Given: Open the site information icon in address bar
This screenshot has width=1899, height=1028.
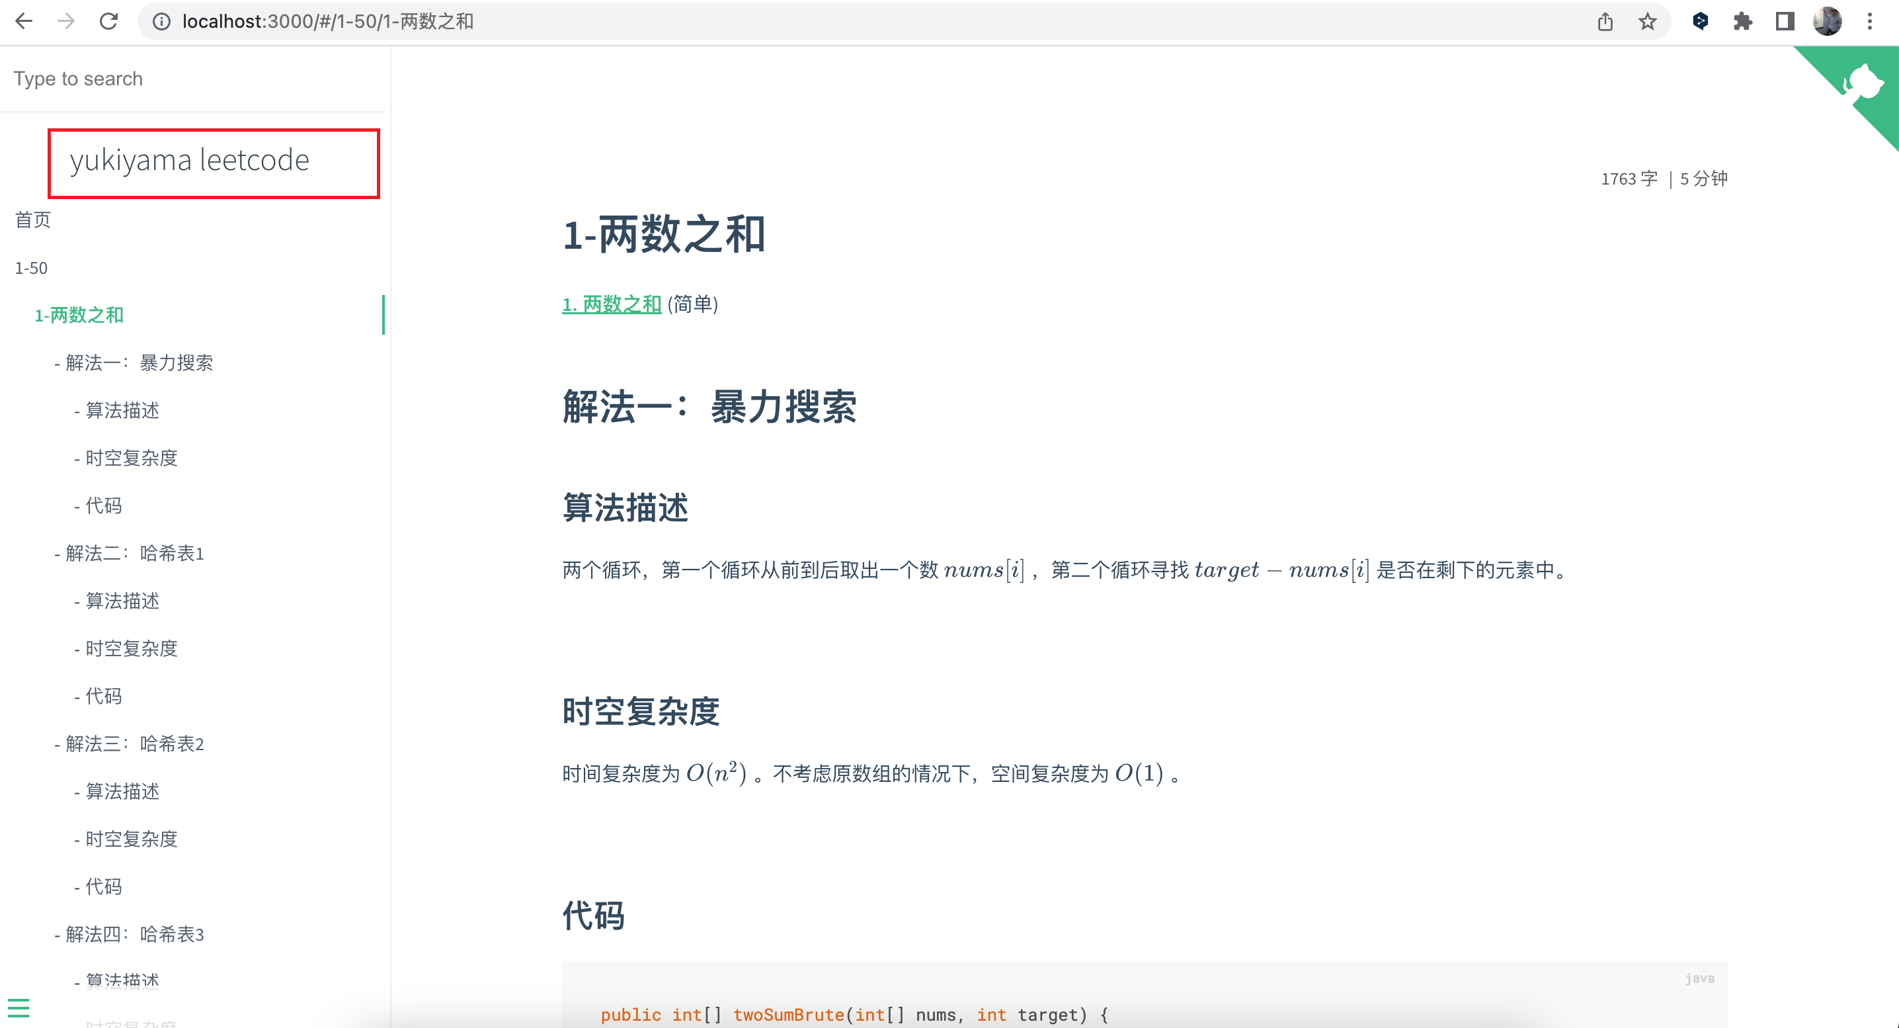Looking at the screenshot, I should [x=161, y=21].
